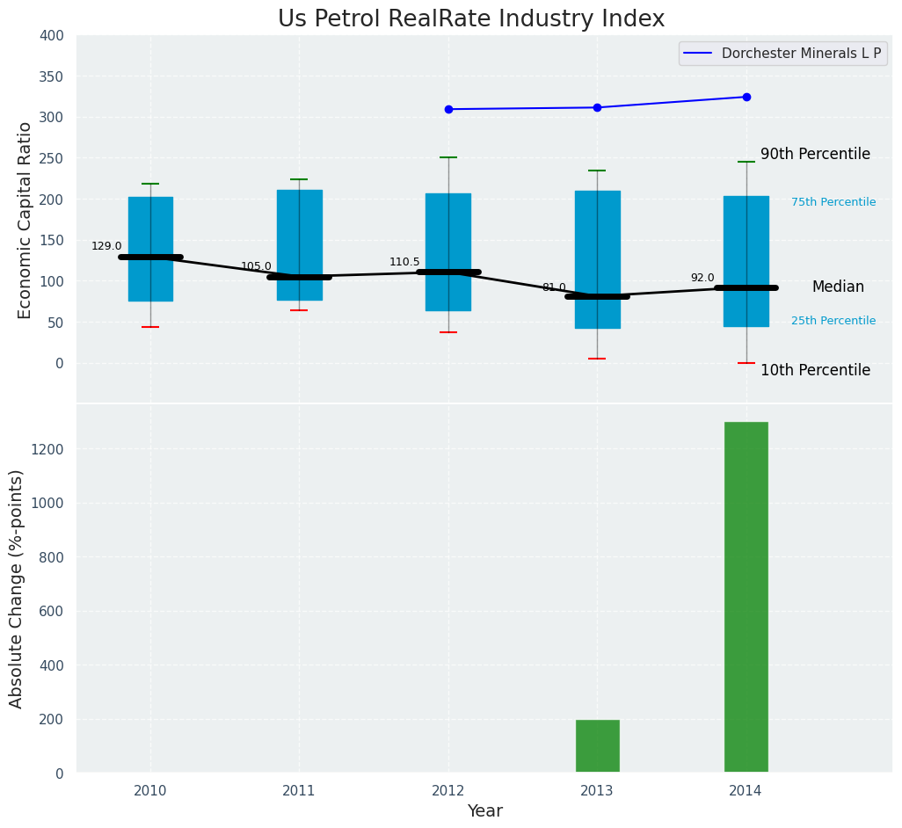Click the short green 2013 bar

pos(597,746)
